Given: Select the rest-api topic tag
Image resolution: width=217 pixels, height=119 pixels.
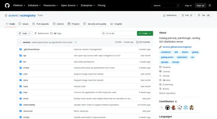Looking at the screenshot, I should click(175, 62).
